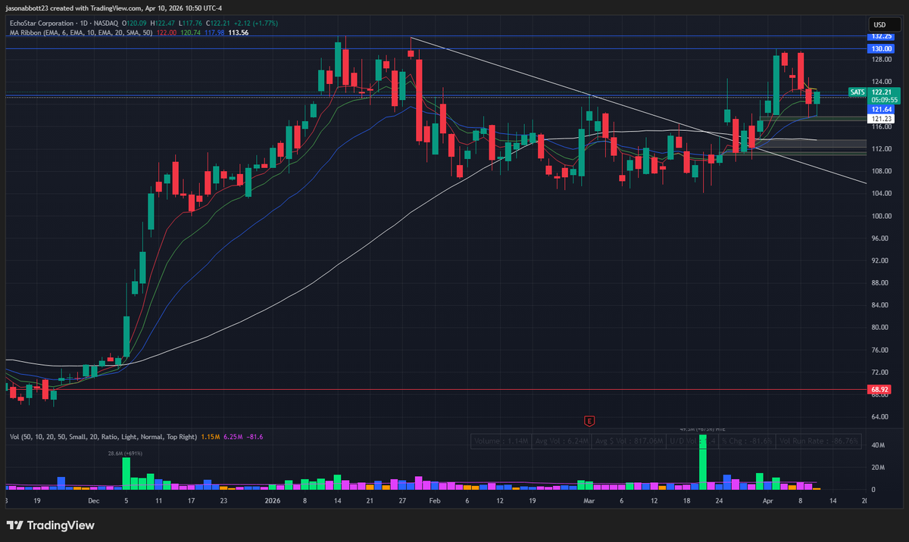Click the 121.64 price label
The width and height of the screenshot is (909, 542).
pos(880,109)
